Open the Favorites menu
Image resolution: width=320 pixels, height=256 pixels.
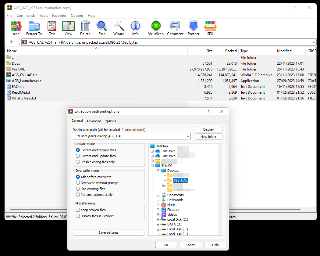(x=59, y=16)
